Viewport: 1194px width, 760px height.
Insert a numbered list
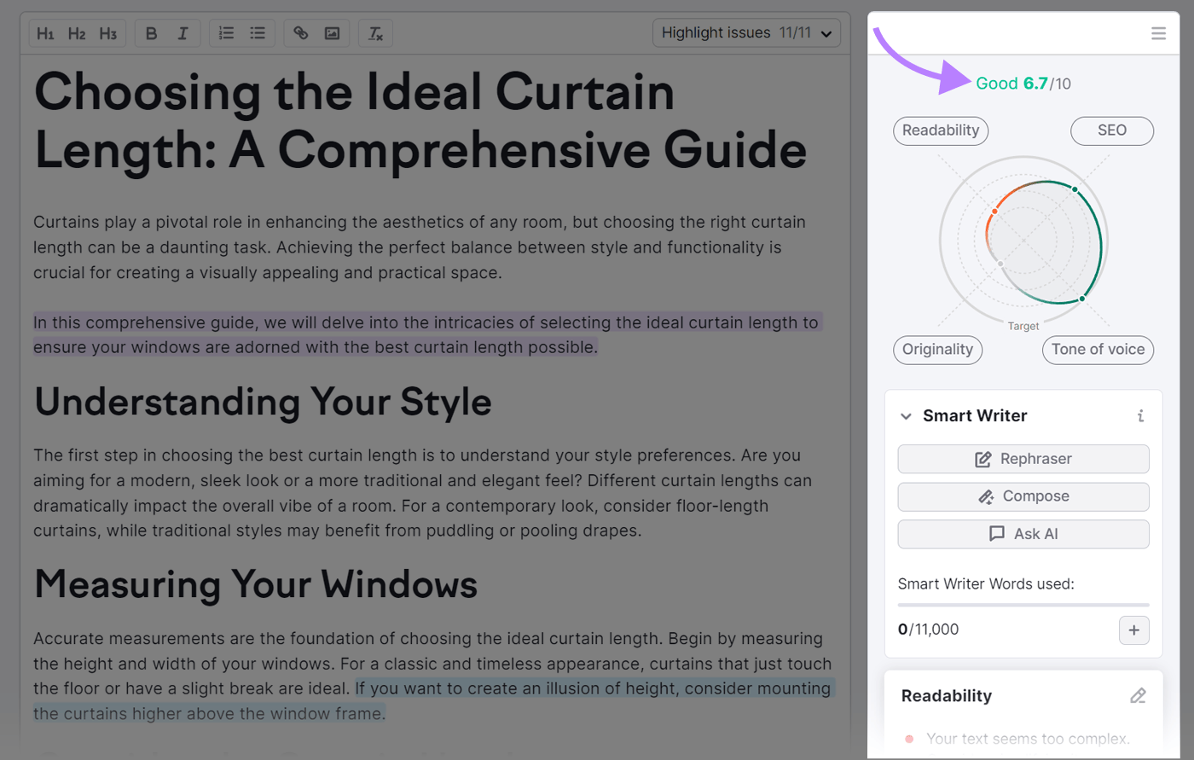[x=225, y=32]
